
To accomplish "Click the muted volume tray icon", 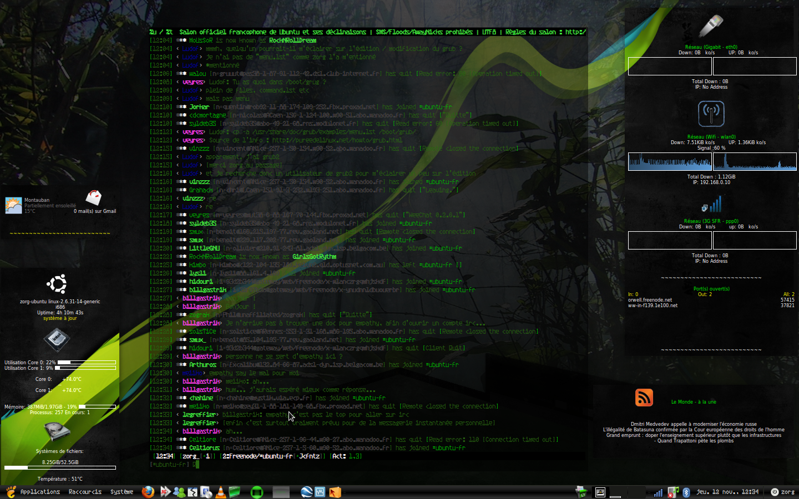I will [x=672, y=492].
